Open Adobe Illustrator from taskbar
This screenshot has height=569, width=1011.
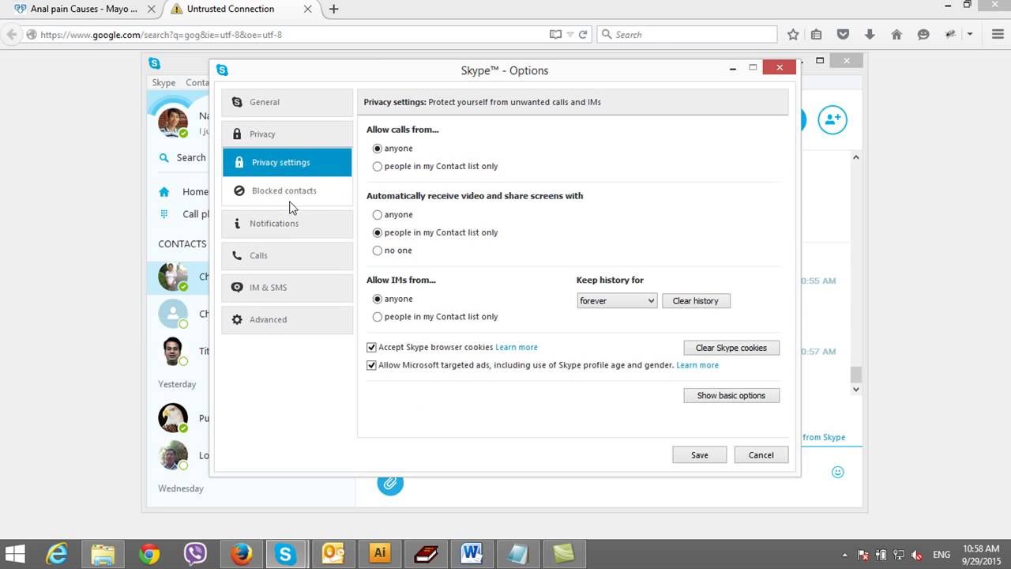click(x=379, y=554)
